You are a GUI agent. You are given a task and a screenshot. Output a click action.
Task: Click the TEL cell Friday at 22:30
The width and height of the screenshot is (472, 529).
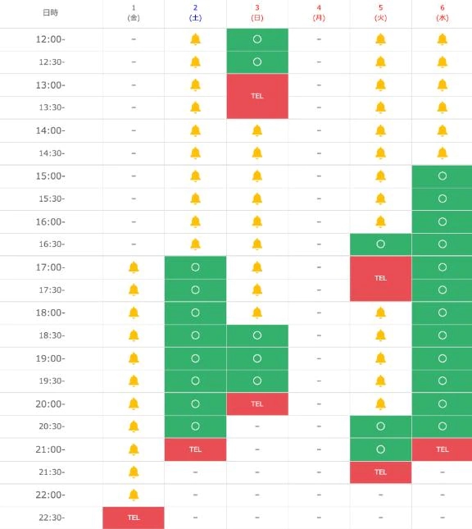134,518
